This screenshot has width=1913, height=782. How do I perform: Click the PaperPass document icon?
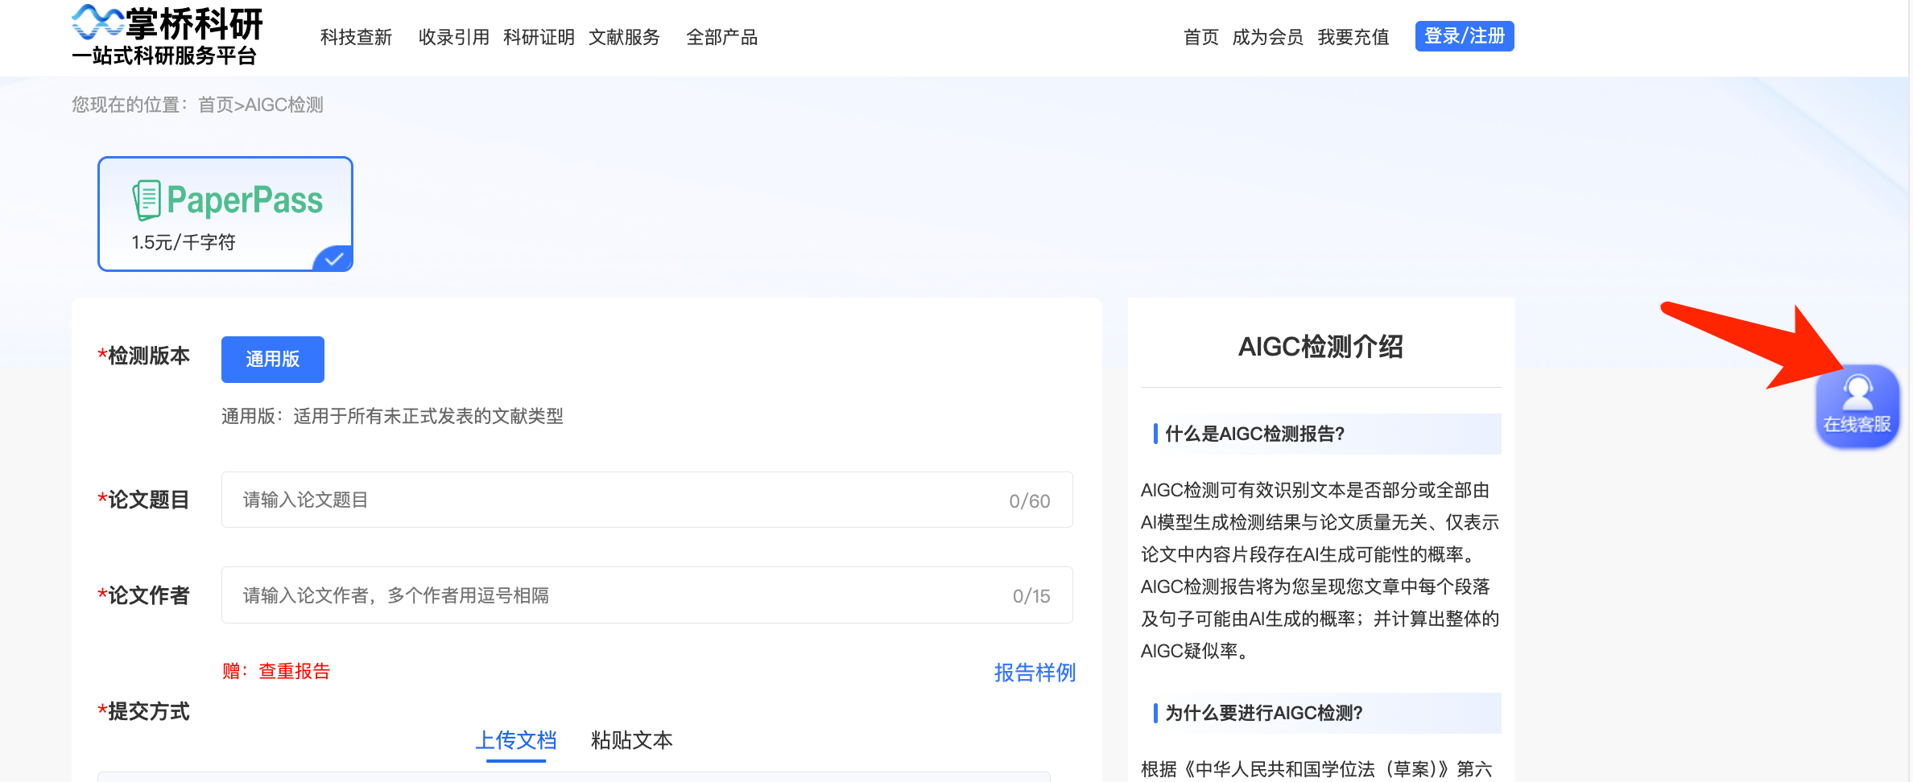coord(147,198)
